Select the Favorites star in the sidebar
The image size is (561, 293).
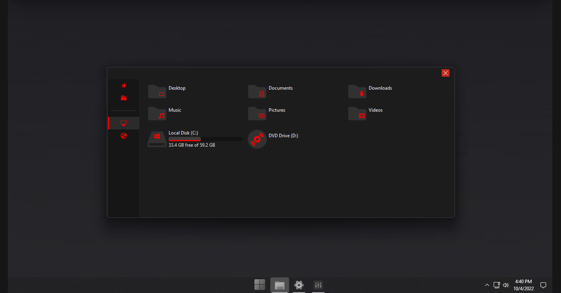[123, 85]
